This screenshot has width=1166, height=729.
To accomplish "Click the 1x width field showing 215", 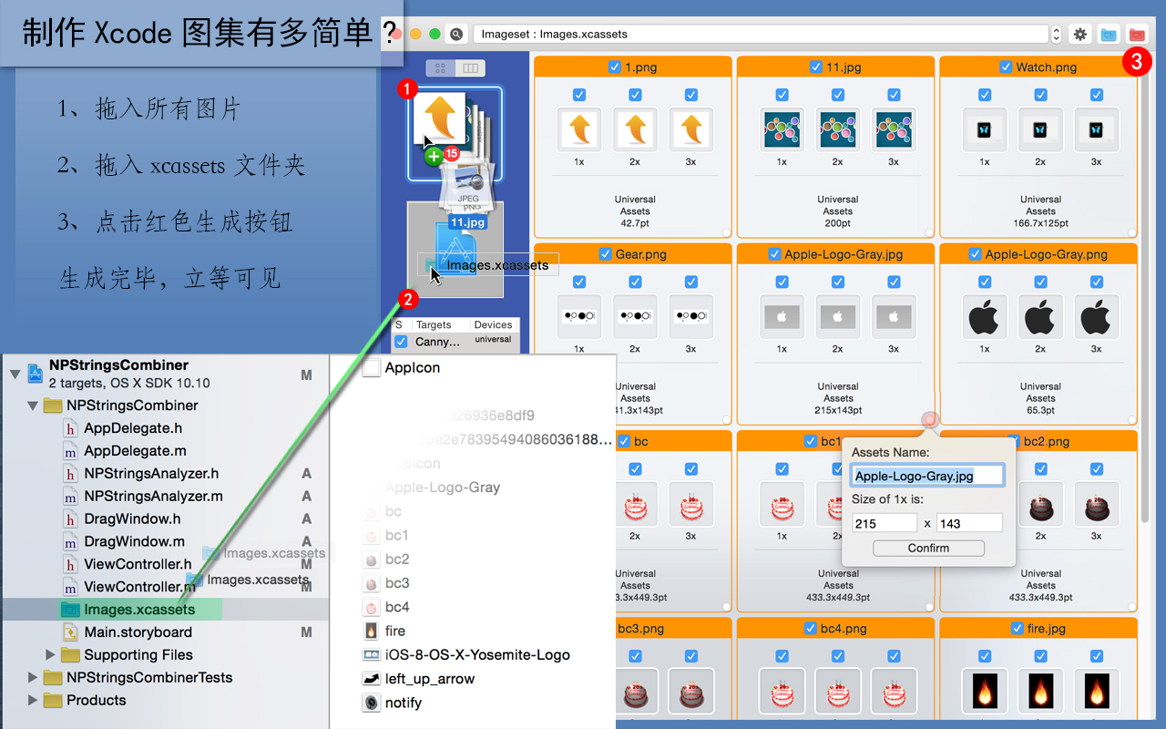I will click(x=885, y=523).
